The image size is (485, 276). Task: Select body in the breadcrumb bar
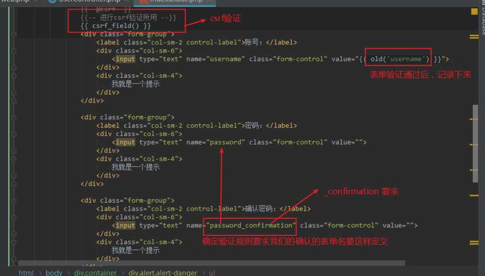(54, 273)
